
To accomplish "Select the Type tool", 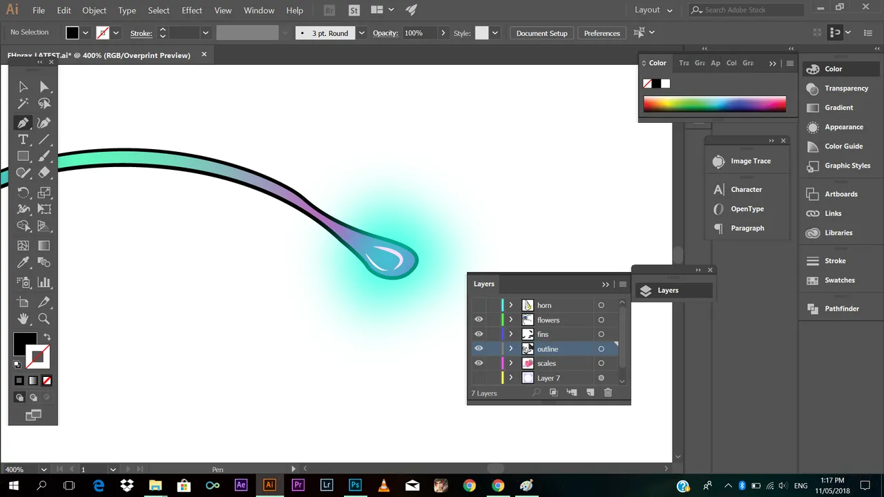I will pyautogui.click(x=23, y=139).
